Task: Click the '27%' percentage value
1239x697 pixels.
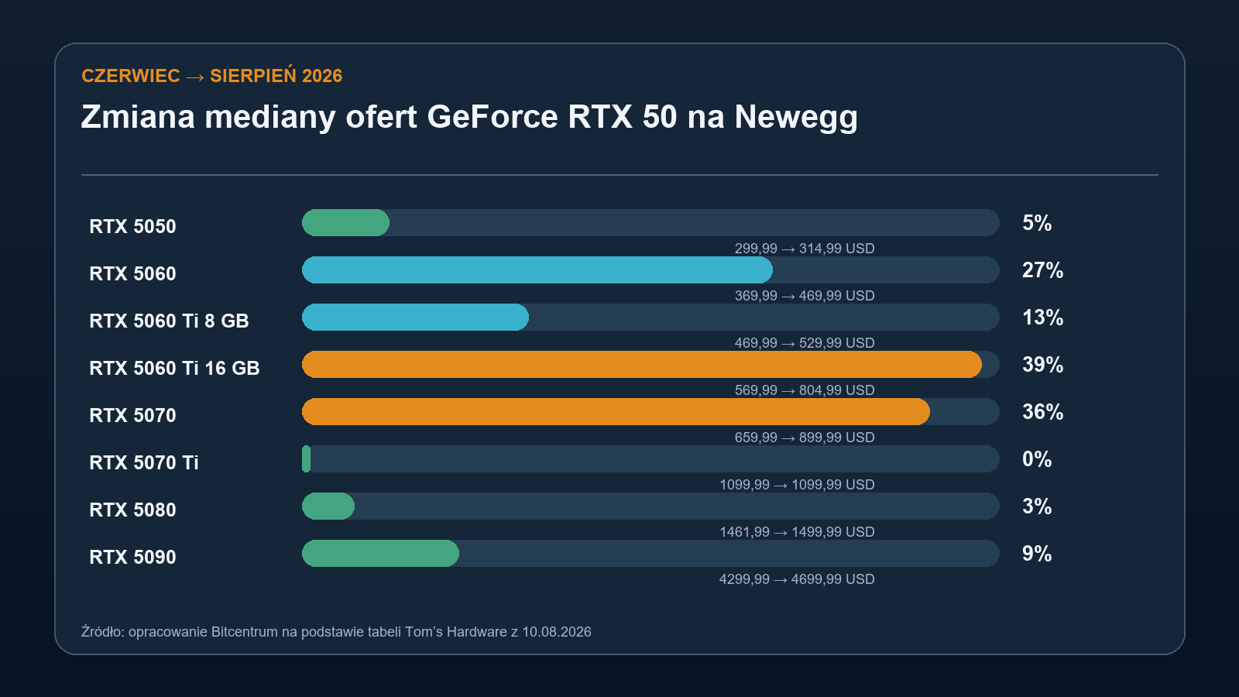Action: (x=1042, y=270)
